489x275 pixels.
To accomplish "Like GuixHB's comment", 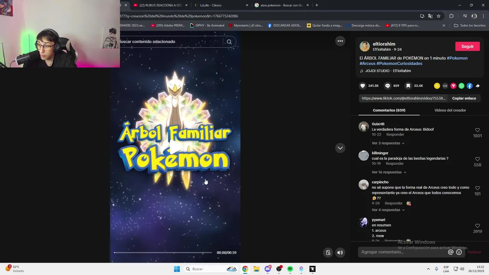I will coord(477,130).
